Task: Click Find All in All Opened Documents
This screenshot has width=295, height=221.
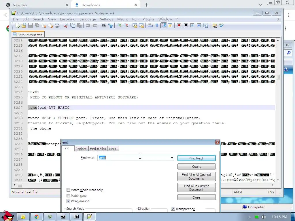Action: click(196, 176)
